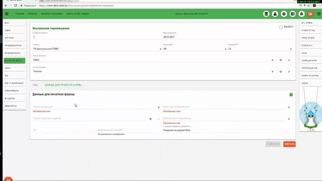Open the ТН вертикальная ПЗВМ type dropdown
The height and width of the screenshot is (181, 322).
coord(97,49)
